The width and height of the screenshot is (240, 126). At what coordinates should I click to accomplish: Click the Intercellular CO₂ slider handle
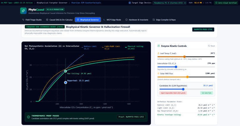(176, 67)
